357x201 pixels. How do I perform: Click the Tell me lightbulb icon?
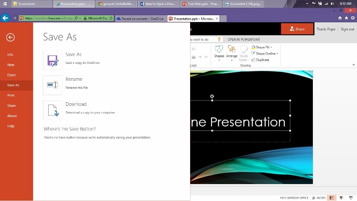coord(219,39)
